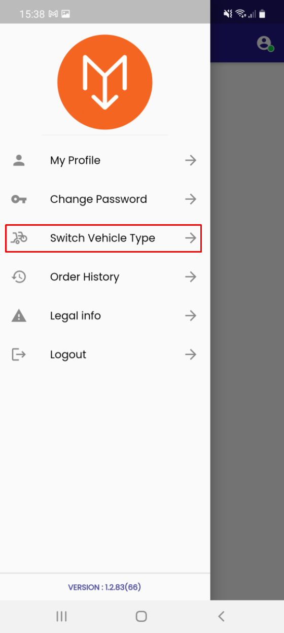This screenshot has height=633, width=284.
Task: Open My Profile label
Action: tap(75, 160)
